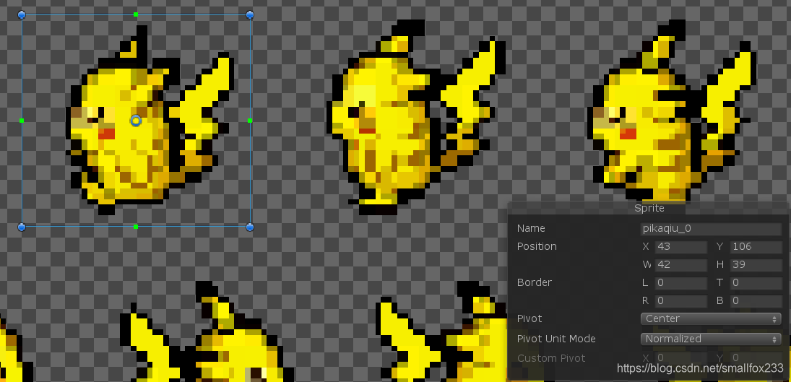The image size is (791, 382).
Task: Click the width W field showing 42
Action: 680,264
